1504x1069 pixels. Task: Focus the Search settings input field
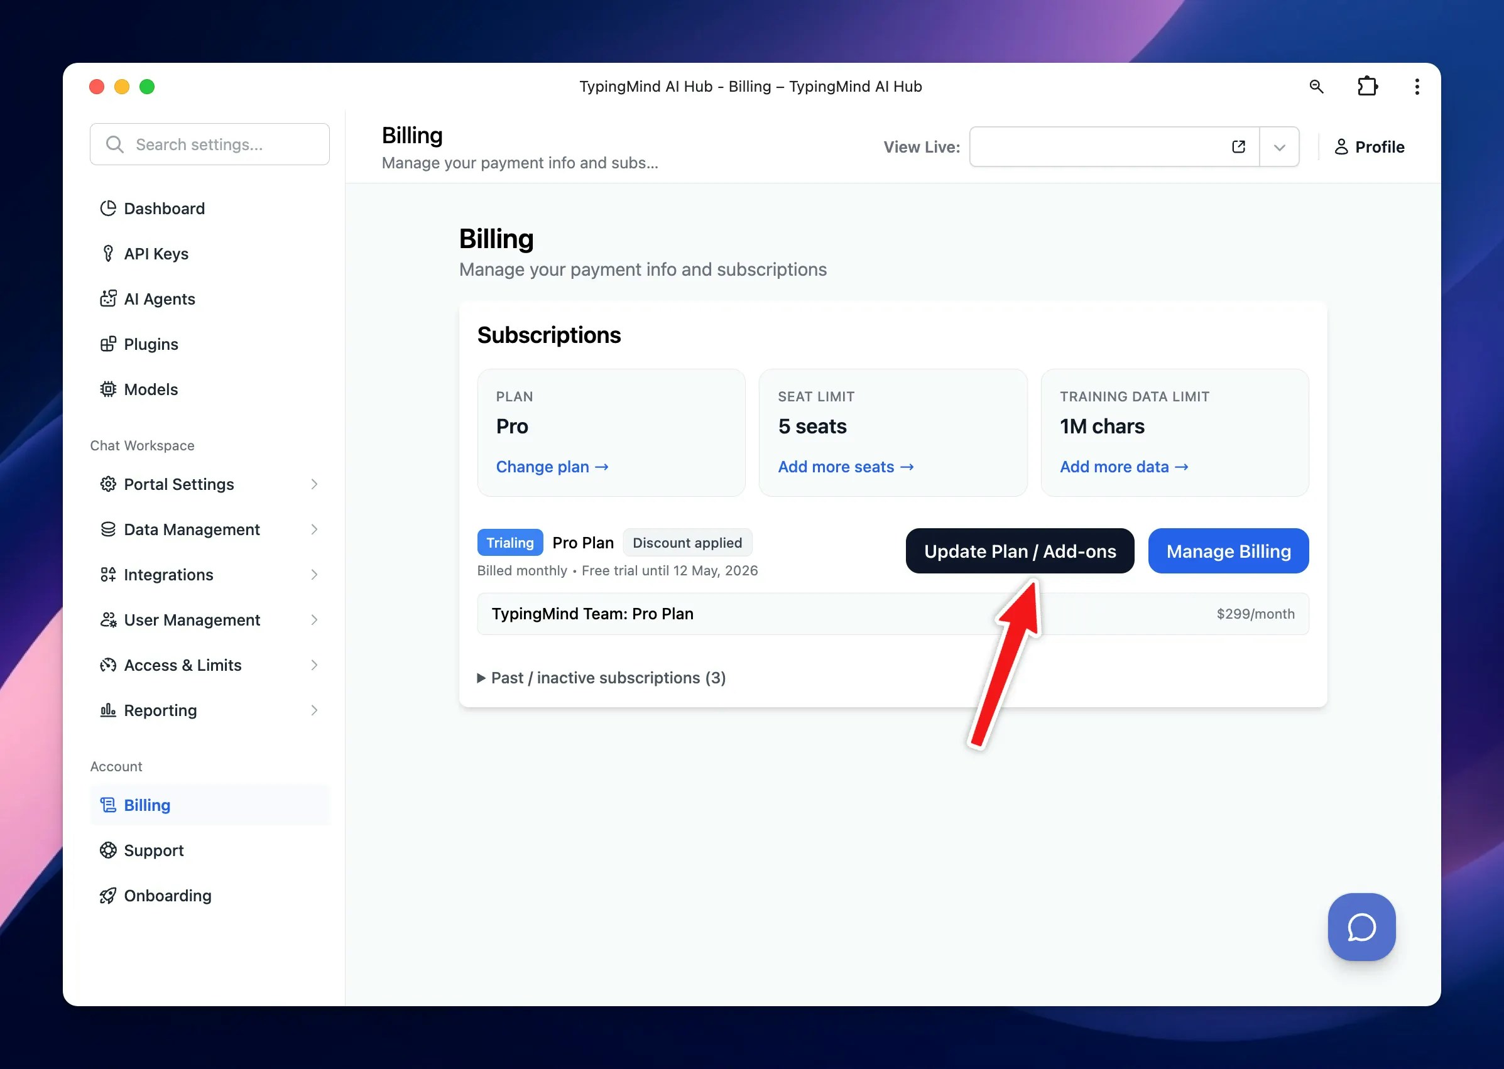pyautogui.click(x=210, y=145)
